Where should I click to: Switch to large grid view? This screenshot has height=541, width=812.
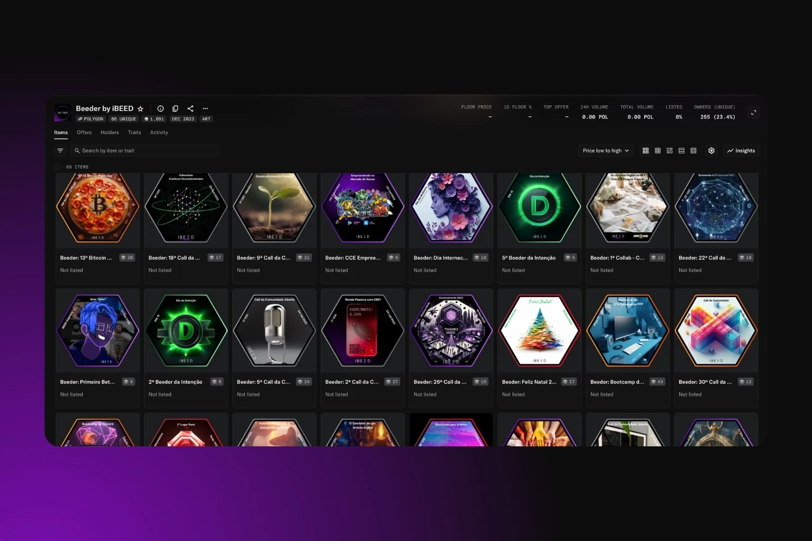pyautogui.click(x=645, y=151)
